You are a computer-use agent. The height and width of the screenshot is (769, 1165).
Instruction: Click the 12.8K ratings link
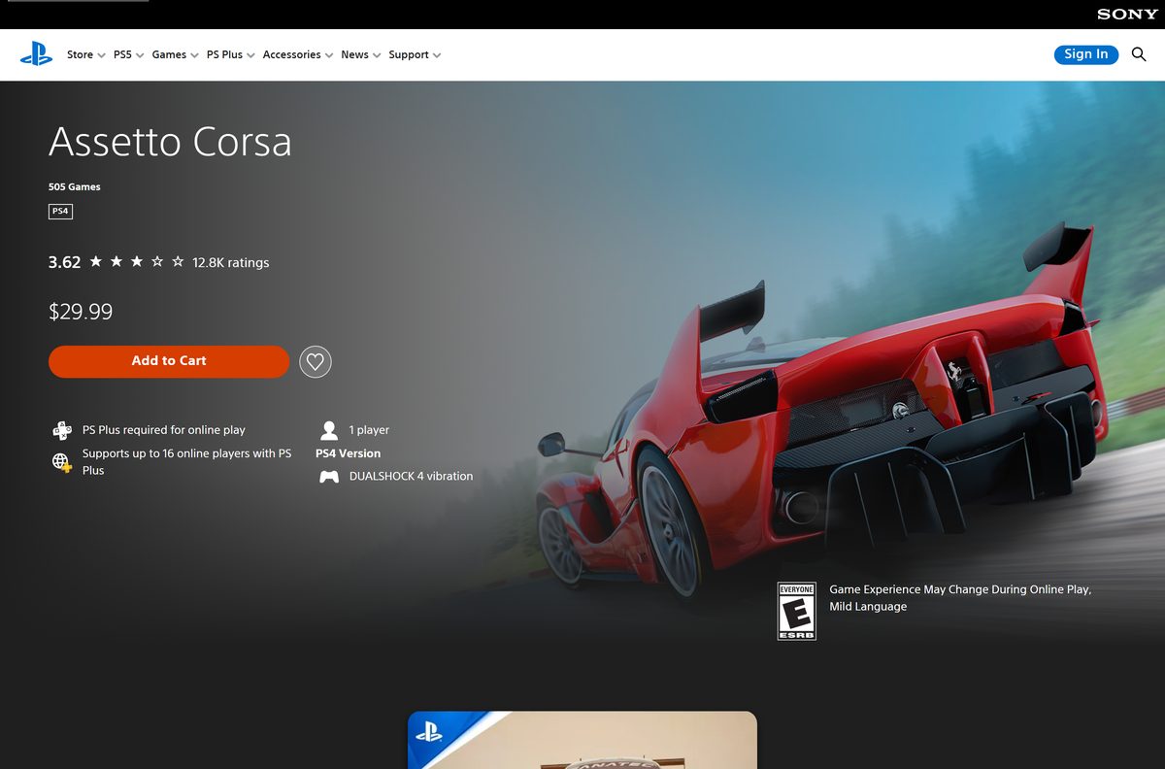coord(231,262)
